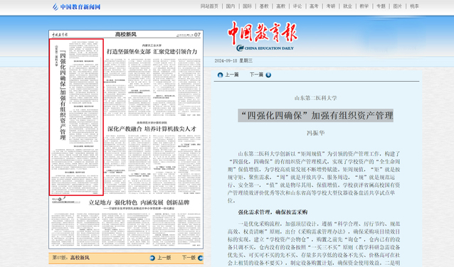Open the 图片 nav item
The image size is (454, 267).
398,6
